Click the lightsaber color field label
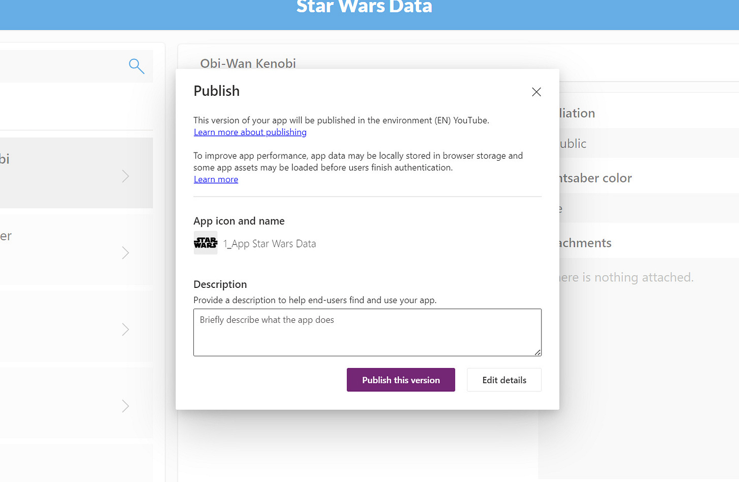The width and height of the screenshot is (739, 482). [595, 178]
